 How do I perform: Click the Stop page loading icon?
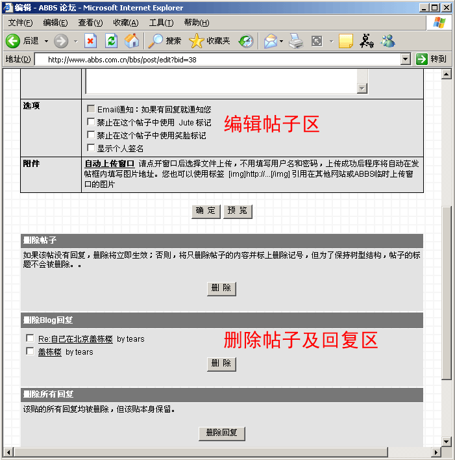[x=90, y=41]
